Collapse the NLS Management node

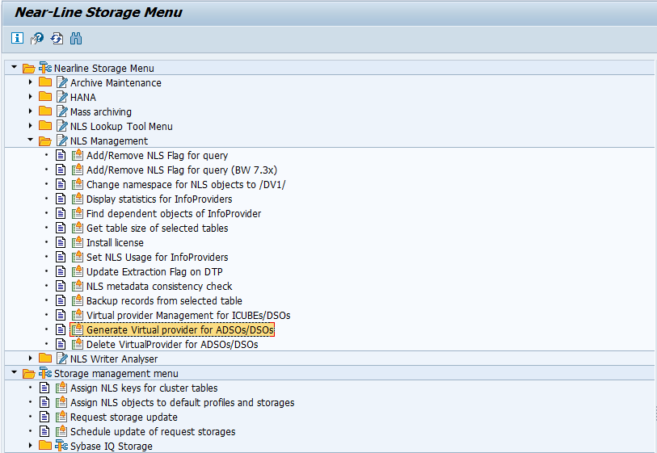click(x=30, y=140)
